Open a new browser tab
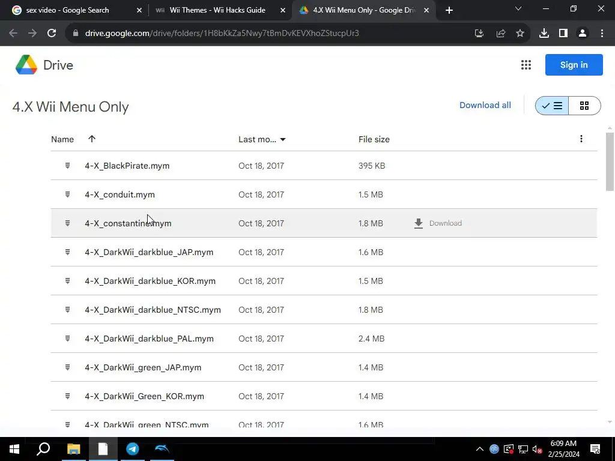 coord(449,11)
